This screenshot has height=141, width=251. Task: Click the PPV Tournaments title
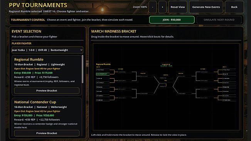[38, 5]
